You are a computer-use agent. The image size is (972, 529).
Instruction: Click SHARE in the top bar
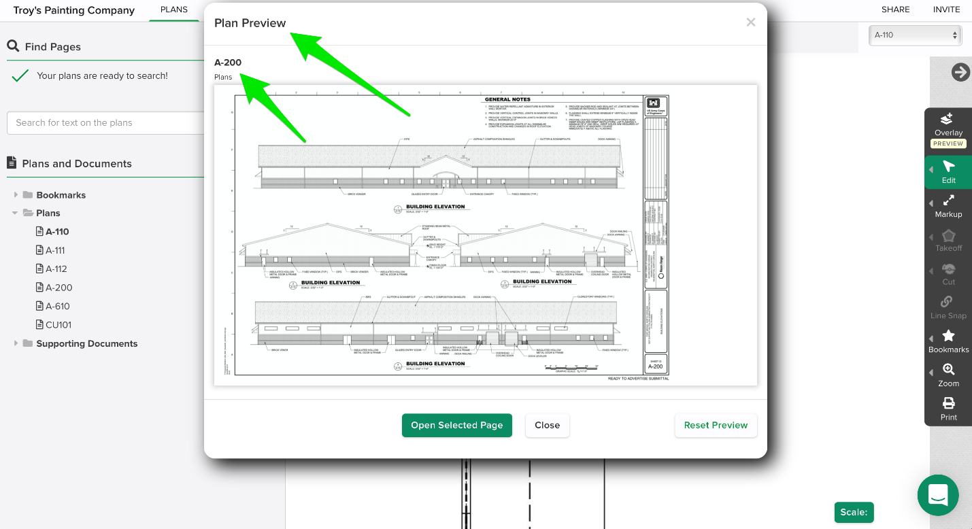pyautogui.click(x=895, y=10)
